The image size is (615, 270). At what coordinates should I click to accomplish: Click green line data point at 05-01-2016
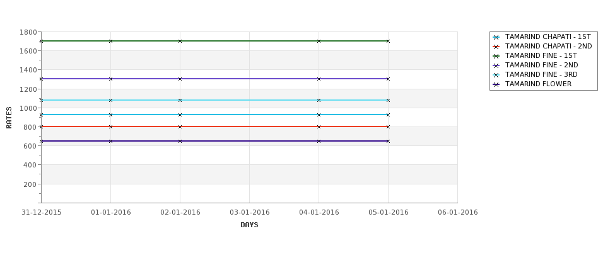click(389, 41)
